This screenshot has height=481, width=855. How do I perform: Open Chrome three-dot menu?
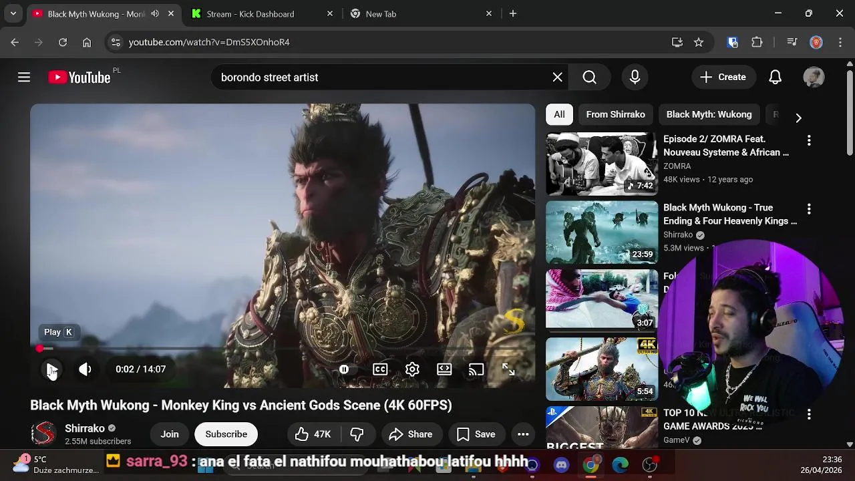(x=840, y=42)
